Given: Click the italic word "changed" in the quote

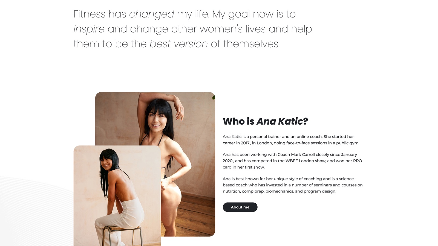Looking at the screenshot, I should 151,14.
